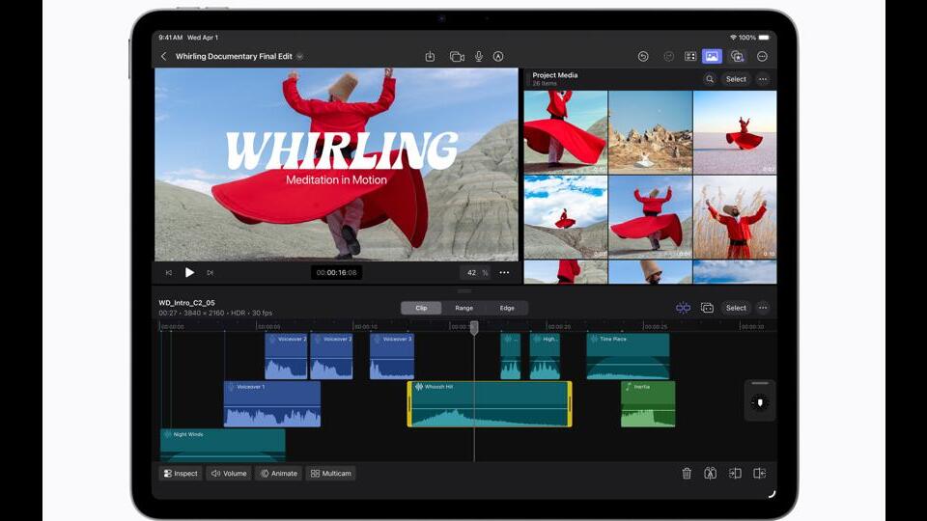Trim clip end to playhead icon
The image size is (927, 521).
[x=760, y=473]
